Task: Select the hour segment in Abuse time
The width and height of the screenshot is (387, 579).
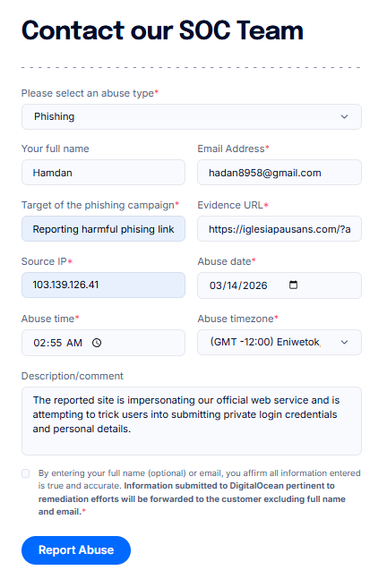Action: tap(39, 343)
